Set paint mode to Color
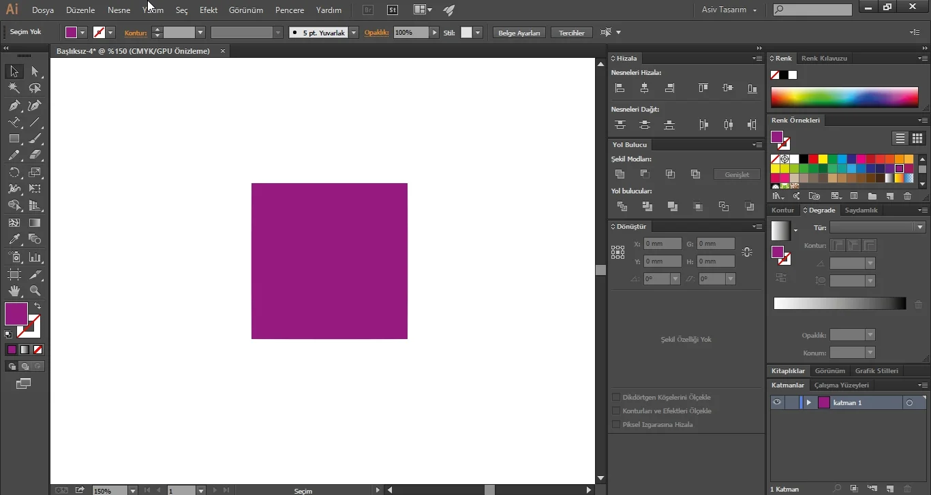Image resolution: width=931 pixels, height=495 pixels. click(12, 349)
